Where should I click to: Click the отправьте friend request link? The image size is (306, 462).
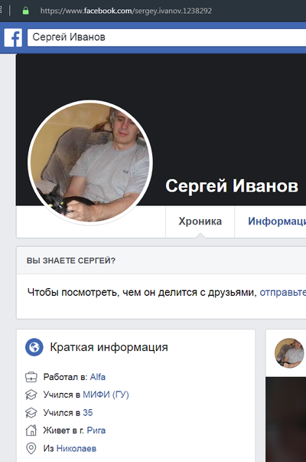point(283,293)
